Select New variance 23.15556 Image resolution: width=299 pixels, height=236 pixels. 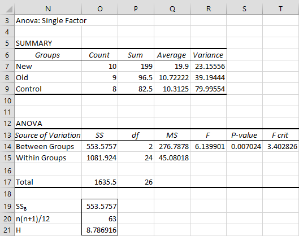pos(208,66)
